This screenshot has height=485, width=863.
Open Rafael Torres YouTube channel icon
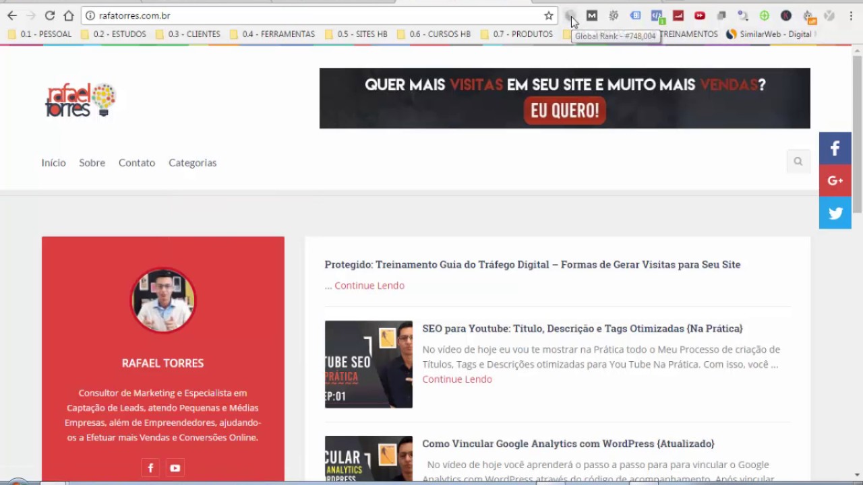click(x=175, y=468)
